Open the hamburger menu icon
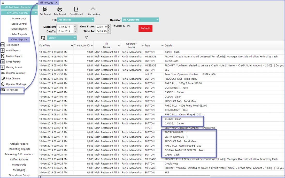Image resolution: width=285 pixels, height=178 pixels. pos(3,3)
